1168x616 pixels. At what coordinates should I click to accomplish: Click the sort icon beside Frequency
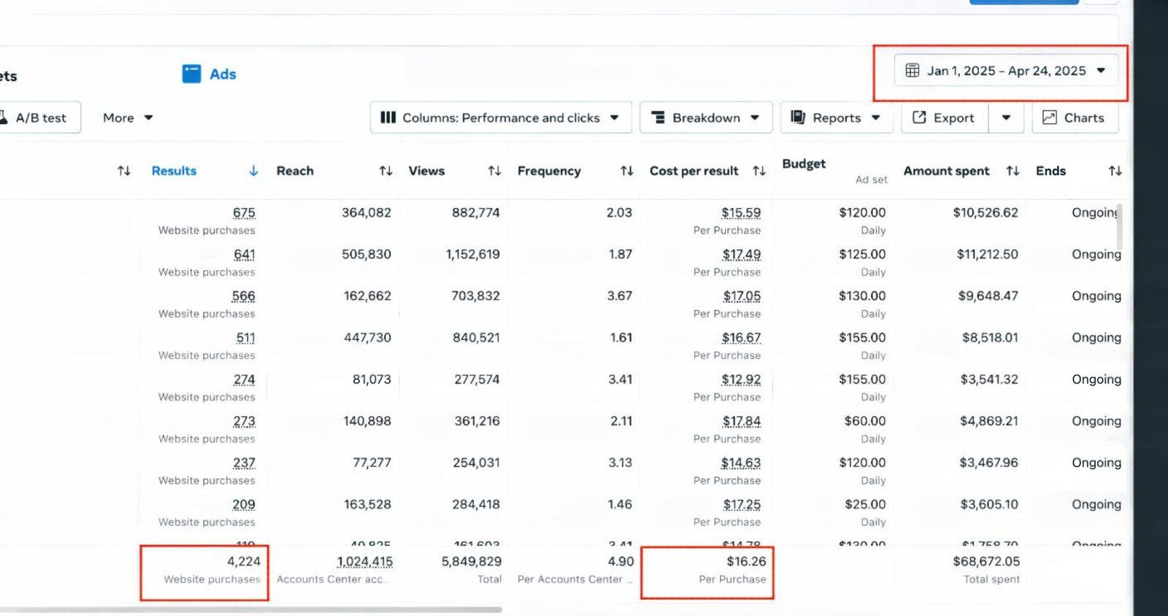626,171
